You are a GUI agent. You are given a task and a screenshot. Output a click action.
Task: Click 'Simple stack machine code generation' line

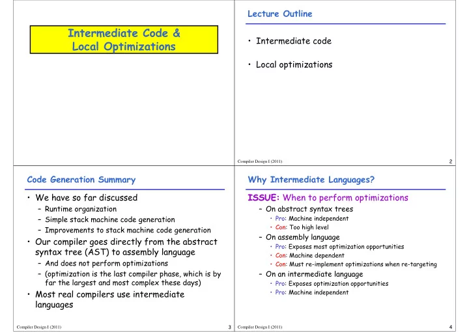(x=110, y=219)
